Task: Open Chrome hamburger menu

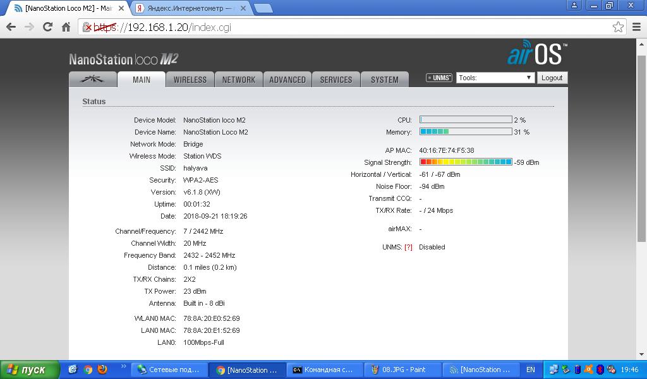Action: click(636, 27)
